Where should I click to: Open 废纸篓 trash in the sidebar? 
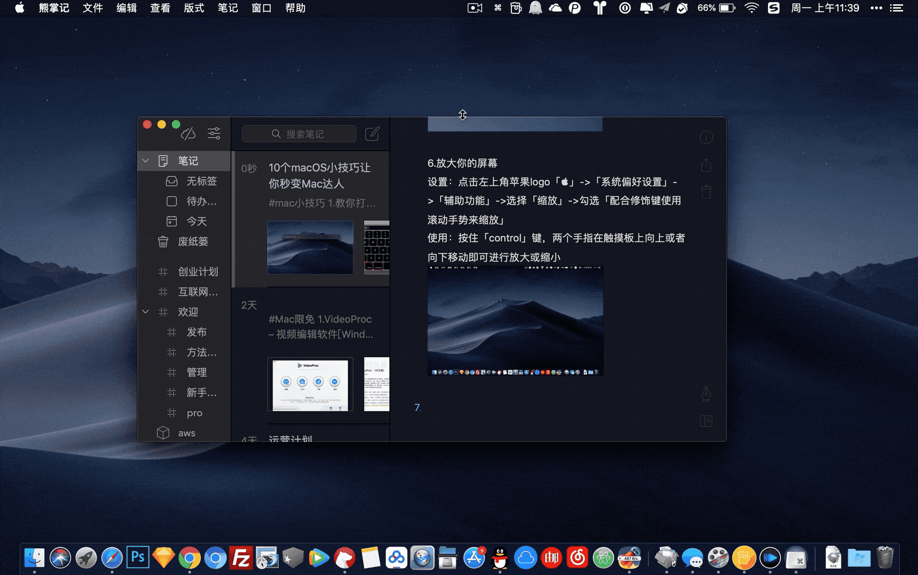coord(193,242)
